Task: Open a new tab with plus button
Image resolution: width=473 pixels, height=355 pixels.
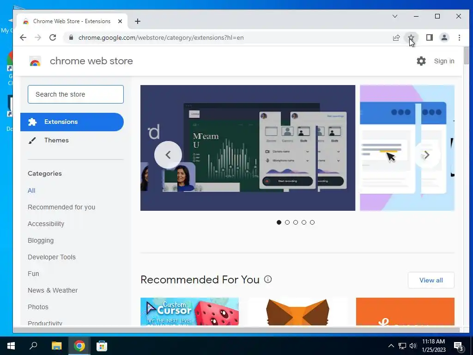Action: 138,21
